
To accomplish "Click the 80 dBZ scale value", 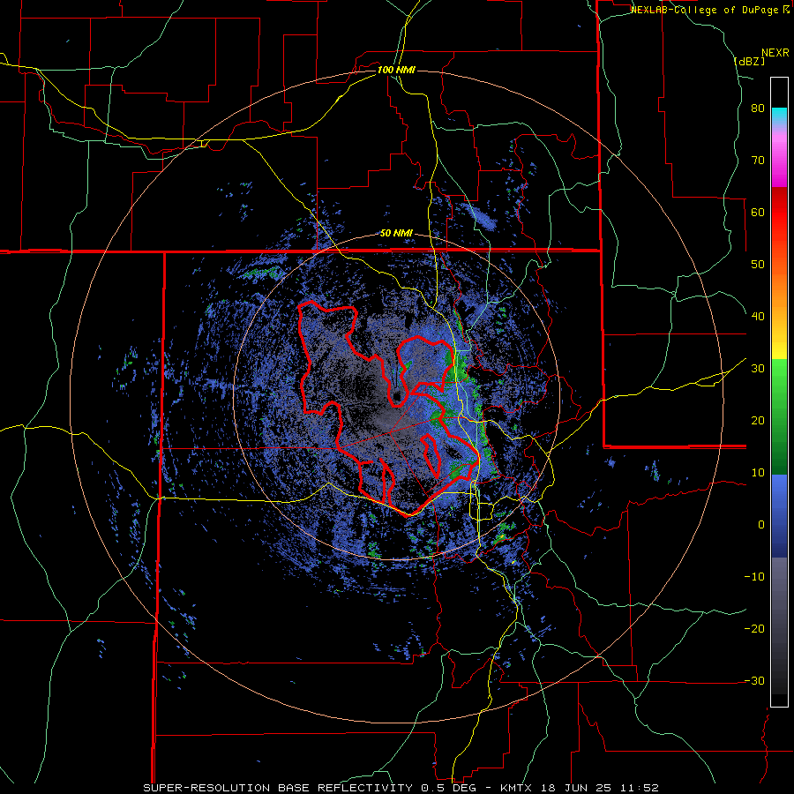I will (x=758, y=109).
